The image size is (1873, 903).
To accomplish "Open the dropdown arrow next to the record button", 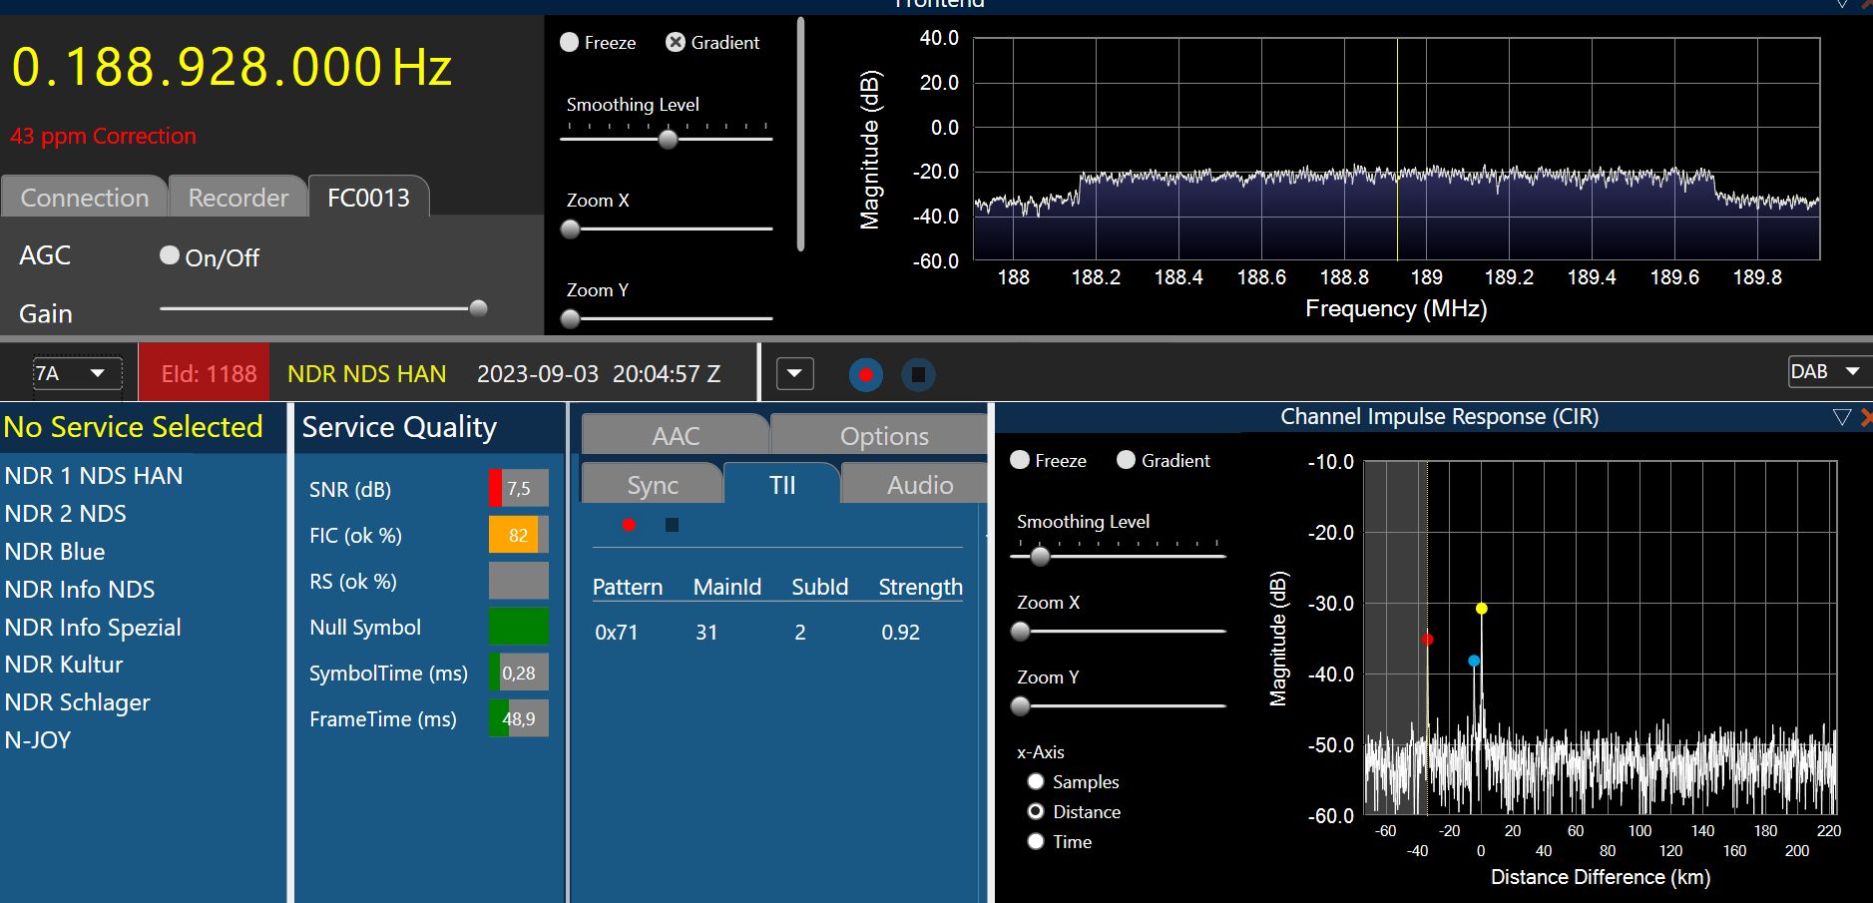I will (795, 374).
